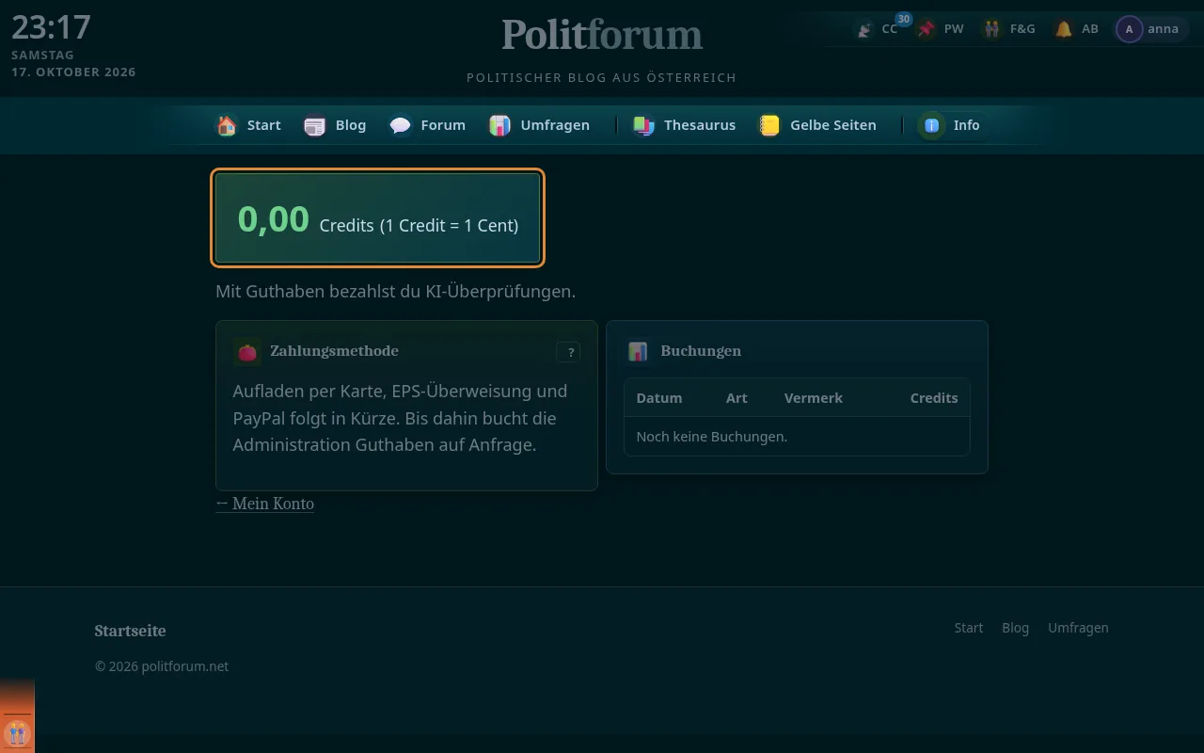
Task: Follow the Mein Konto back link
Action: click(x=265, y=504)
